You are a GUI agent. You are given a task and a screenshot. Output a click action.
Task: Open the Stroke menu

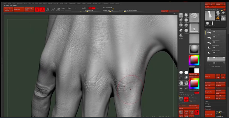[x=89, y=3]
